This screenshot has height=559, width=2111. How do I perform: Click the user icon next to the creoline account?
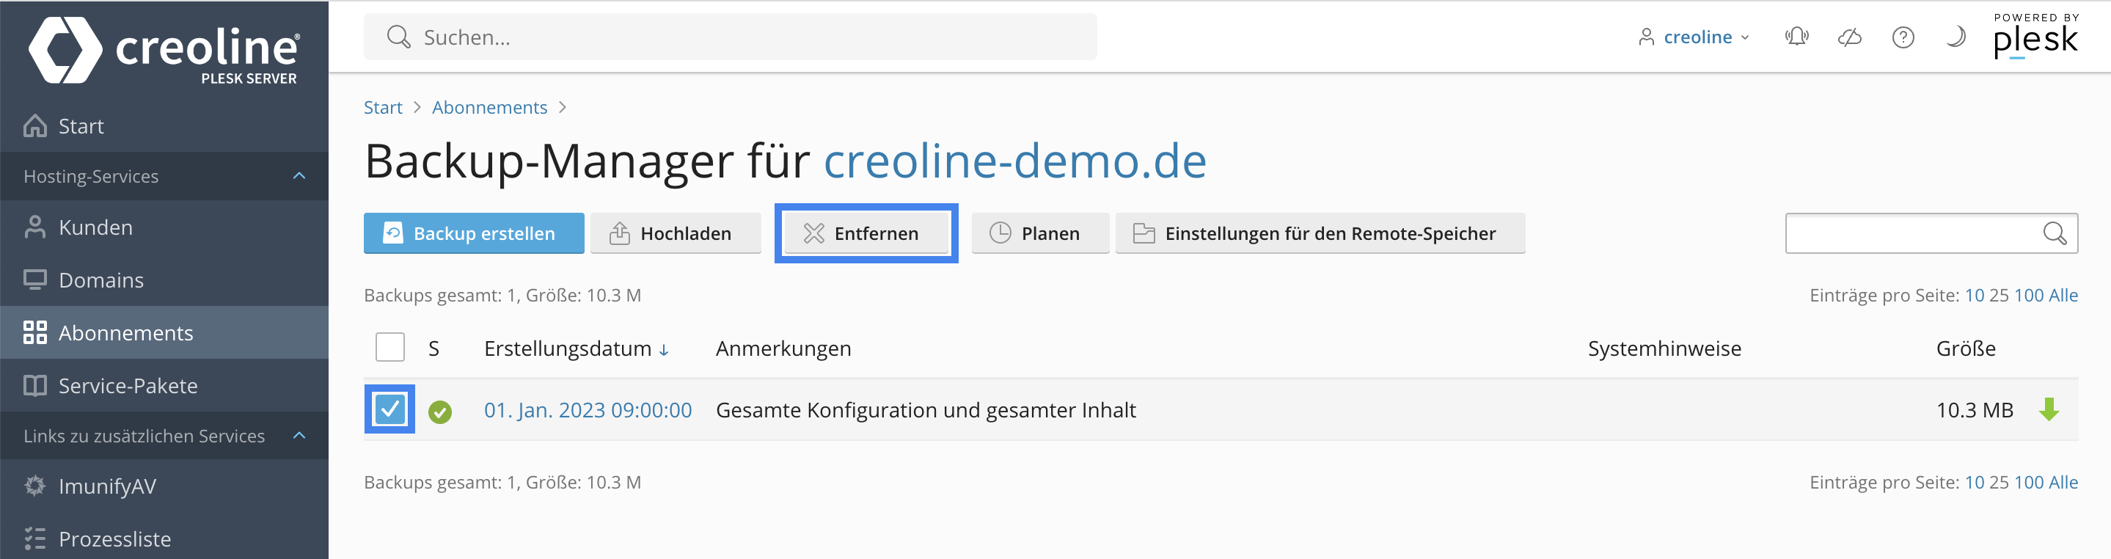point(1645,37)
